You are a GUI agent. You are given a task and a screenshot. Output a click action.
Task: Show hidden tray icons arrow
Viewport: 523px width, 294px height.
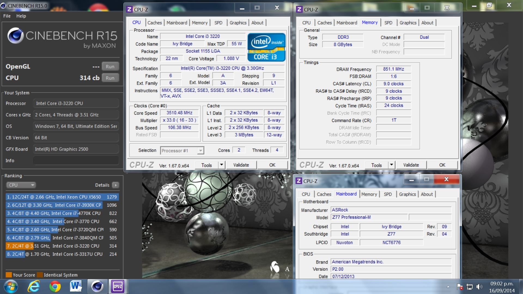coord(448,287)
